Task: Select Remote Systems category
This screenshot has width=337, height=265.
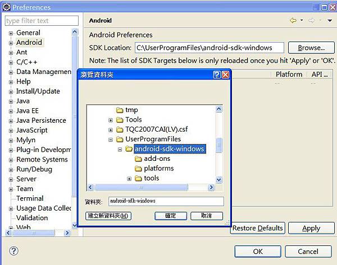Action: pos(42,159)
